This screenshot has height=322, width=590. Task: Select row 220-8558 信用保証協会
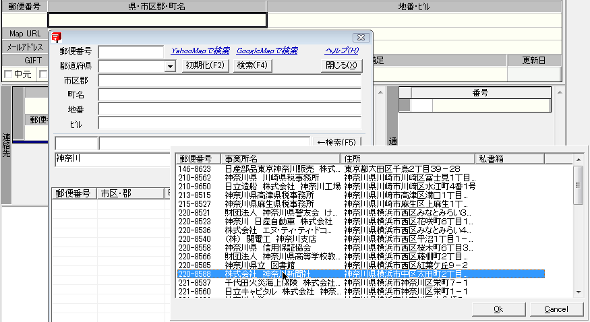(x=361, y=248)
